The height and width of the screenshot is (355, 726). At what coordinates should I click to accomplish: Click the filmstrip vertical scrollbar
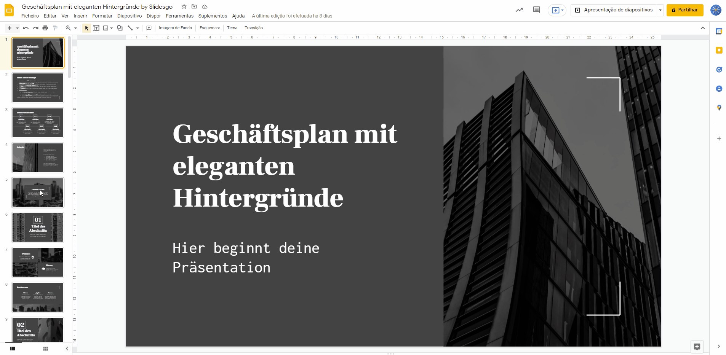(69, 57)
